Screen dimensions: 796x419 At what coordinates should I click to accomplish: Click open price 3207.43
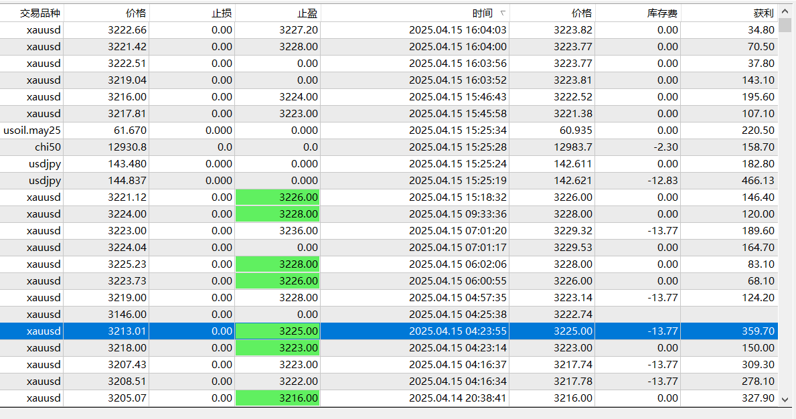pyautogui.click(x=127, y=365)
